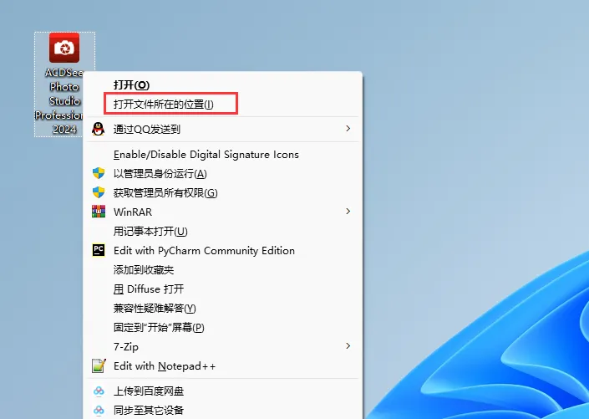The image size is (589, 419).
Task: Expand the 通过QQ发送到 submenu arrow
Action: pyautogui.click(x=348, y=129)
